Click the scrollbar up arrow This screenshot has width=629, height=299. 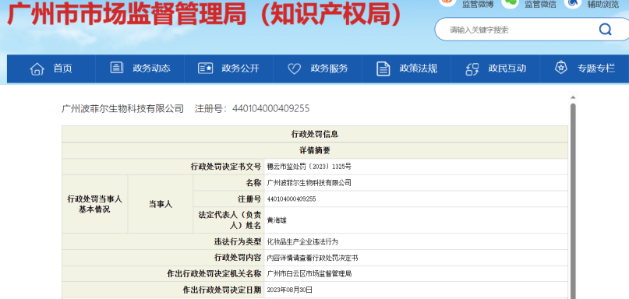click(x=573, y=97)
